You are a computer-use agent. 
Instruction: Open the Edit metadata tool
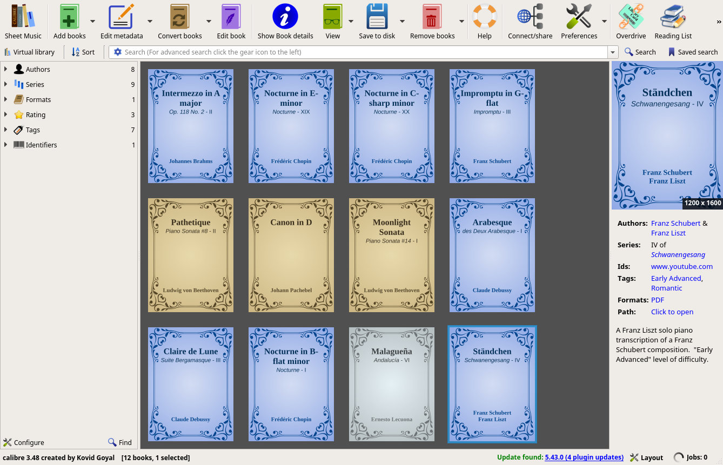click(x=122, y=16)
